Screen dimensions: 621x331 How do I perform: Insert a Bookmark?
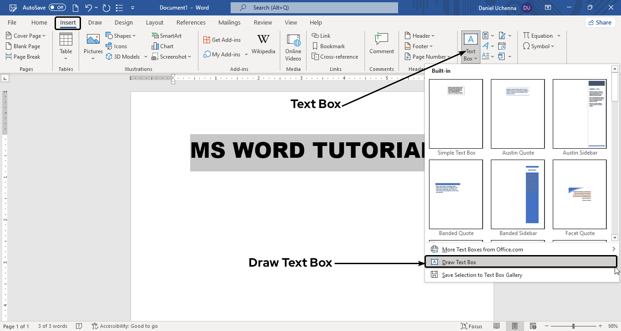(x=328, y=46)
